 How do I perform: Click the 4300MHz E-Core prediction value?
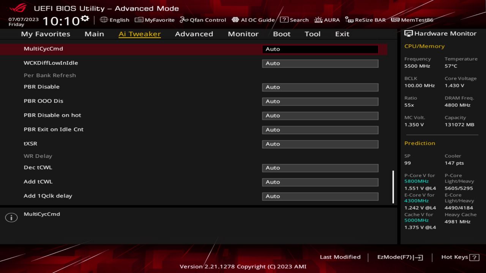point(417,201)
